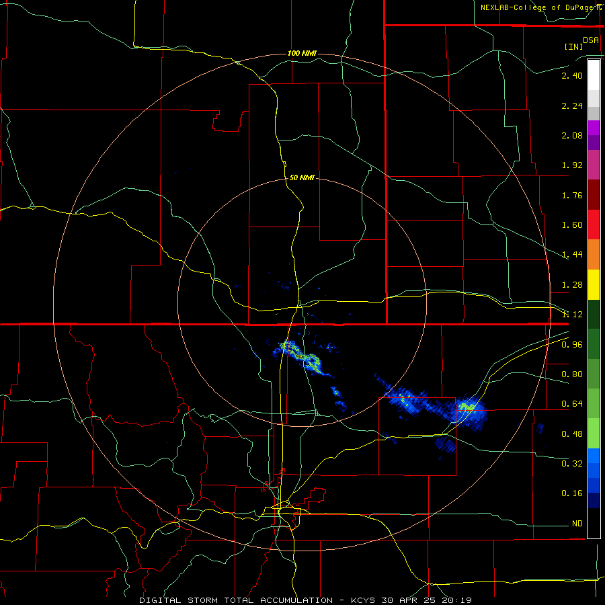The image size is (605, 605).
Task: Click the 2.24 legend value
Action: tap(572, 106)
